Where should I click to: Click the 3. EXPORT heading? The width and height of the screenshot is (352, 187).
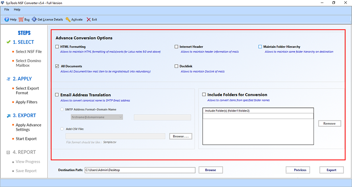click(24, 116)
